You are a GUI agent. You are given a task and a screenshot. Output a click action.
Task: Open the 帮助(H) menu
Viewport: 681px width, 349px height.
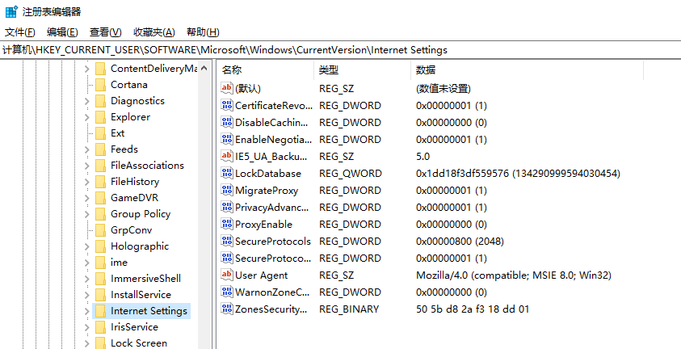tap(203, 32)
